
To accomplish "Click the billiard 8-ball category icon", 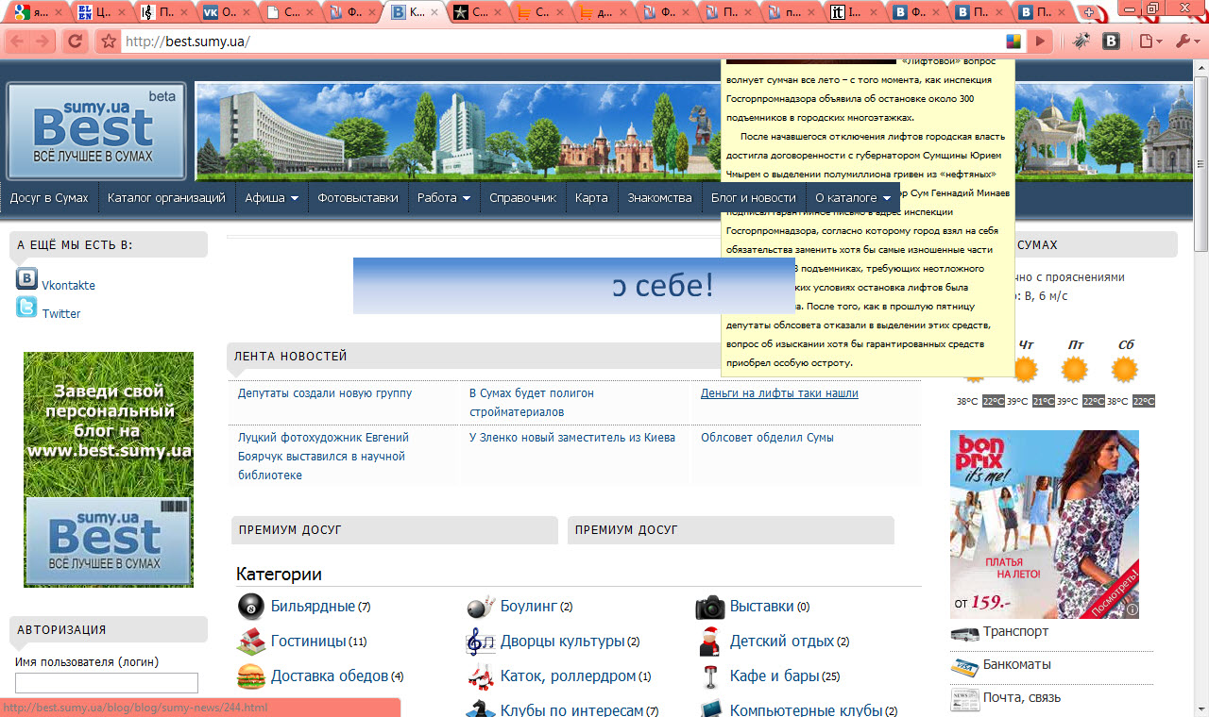I will coord(251,607).
